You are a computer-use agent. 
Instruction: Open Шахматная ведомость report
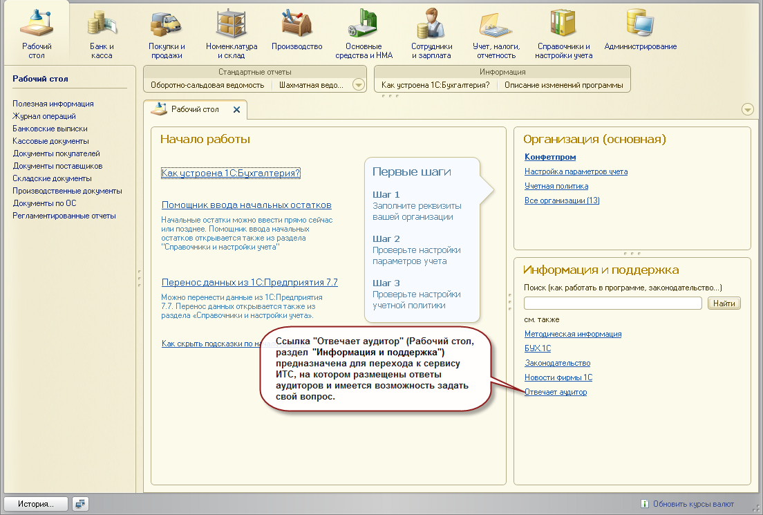click(311, 85)
